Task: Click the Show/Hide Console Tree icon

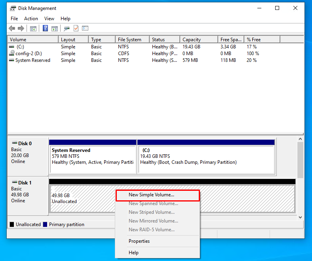Action: (x=33, y=29)
